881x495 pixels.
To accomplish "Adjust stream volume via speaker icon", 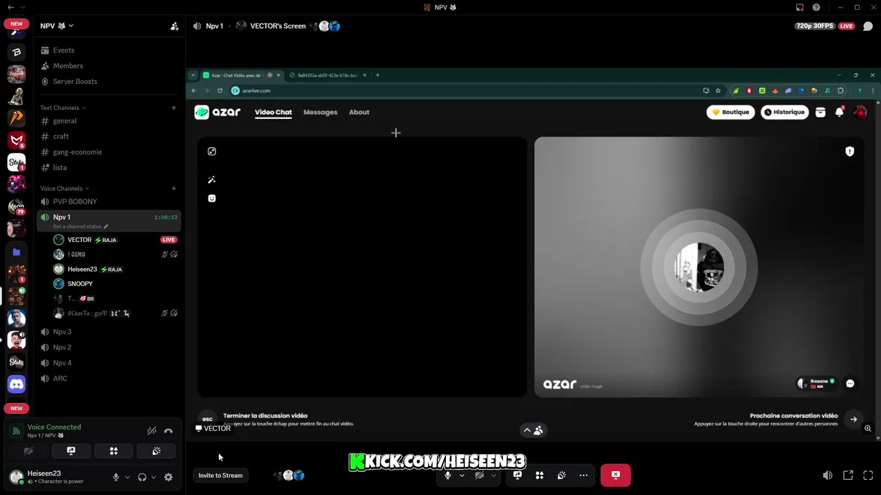I will pos(827,475).
